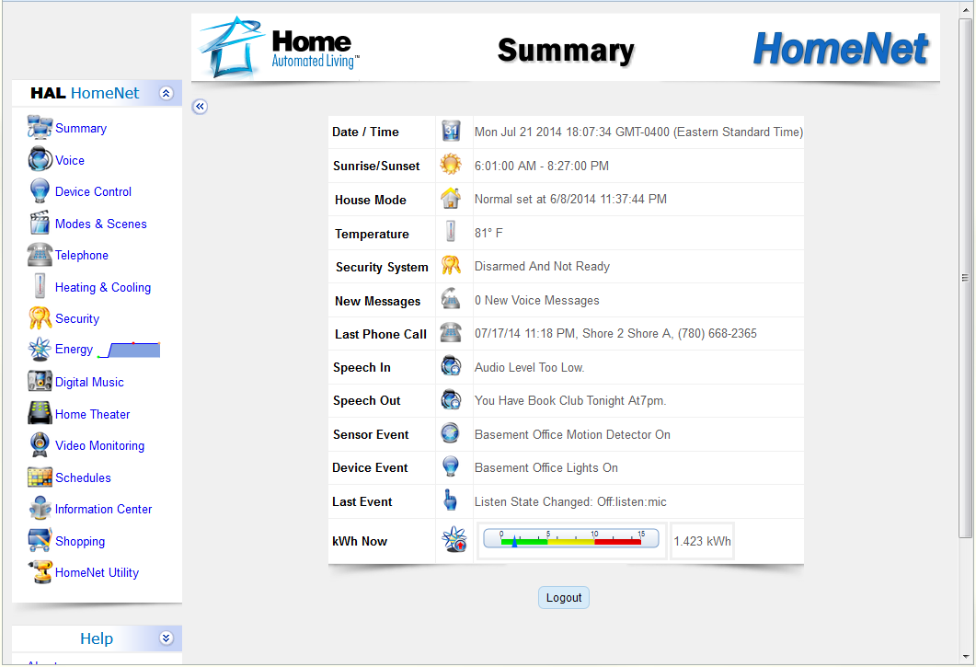Click the page vertical scrollbar thumb
Viewport: 976px width, 667px height.
pyautogui.click(x=965, y=279)
